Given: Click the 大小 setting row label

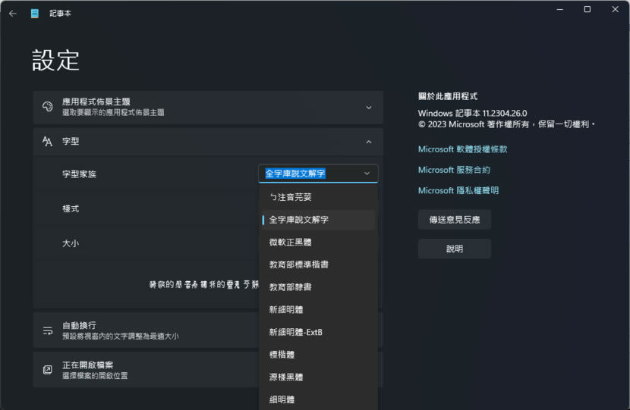Looking at the screenshot, I should (x=71, y=243).
